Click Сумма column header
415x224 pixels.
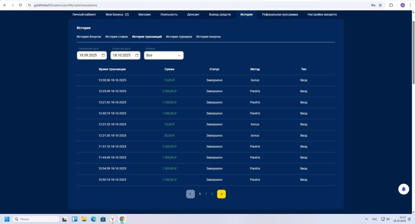click(169, 69)
